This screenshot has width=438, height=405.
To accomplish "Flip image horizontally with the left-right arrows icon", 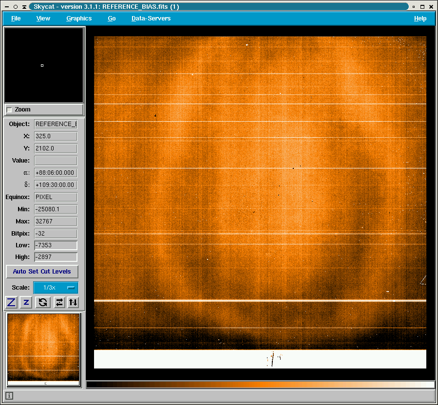I will [59, 302].
